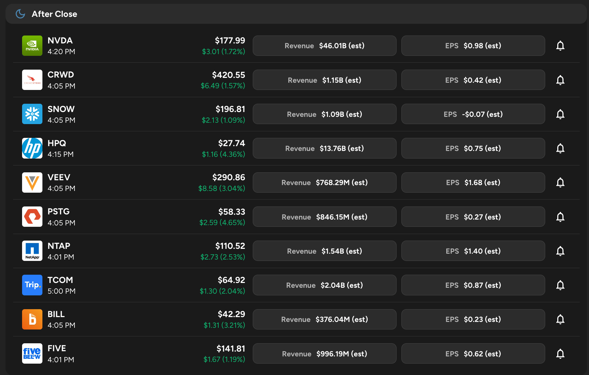
Task: Click the Trip.com company logo
Action: [x=32, y=285]
